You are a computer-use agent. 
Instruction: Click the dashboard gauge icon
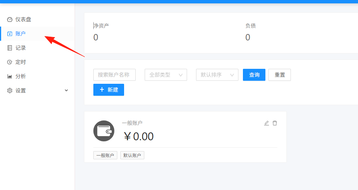click(x=10, y=19)
